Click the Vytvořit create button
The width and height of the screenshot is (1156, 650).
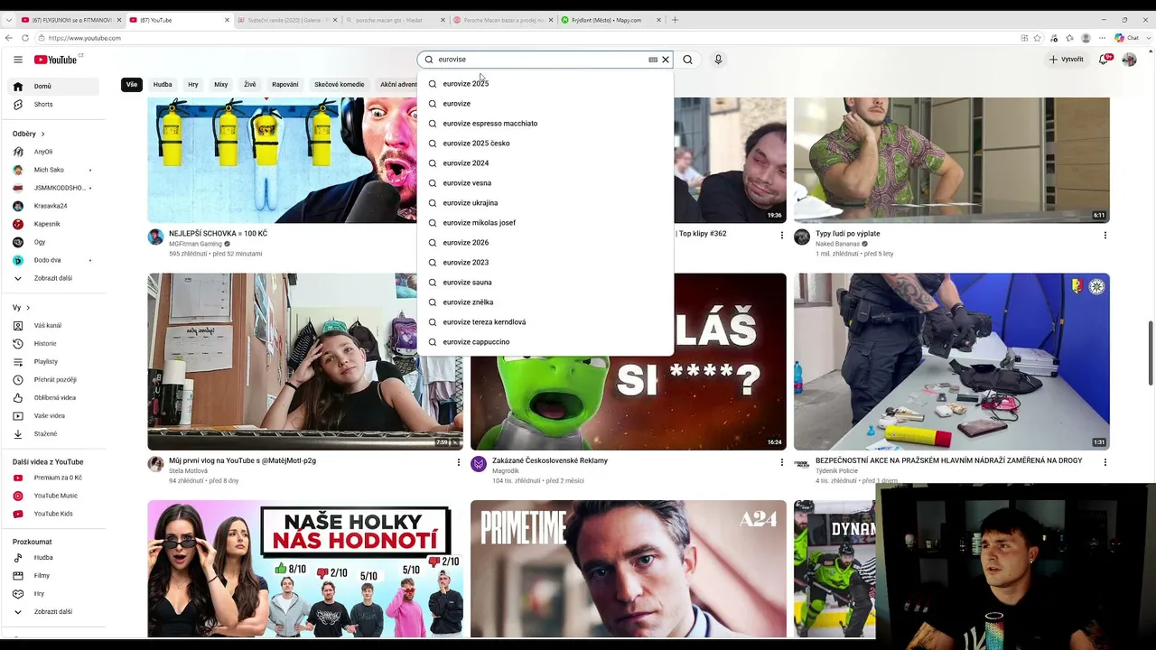point(1066,60)
